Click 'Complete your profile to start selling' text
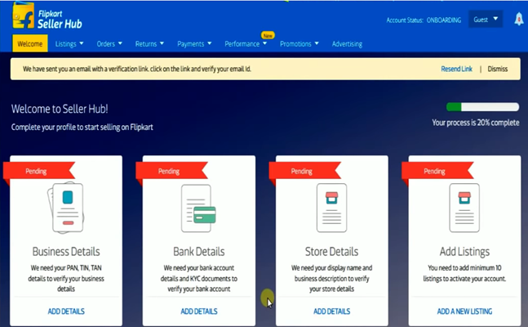 click(x=82, y=128)
